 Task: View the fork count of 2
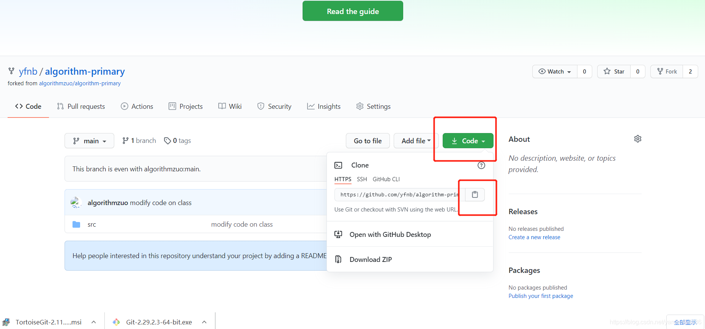coord(690,71)
